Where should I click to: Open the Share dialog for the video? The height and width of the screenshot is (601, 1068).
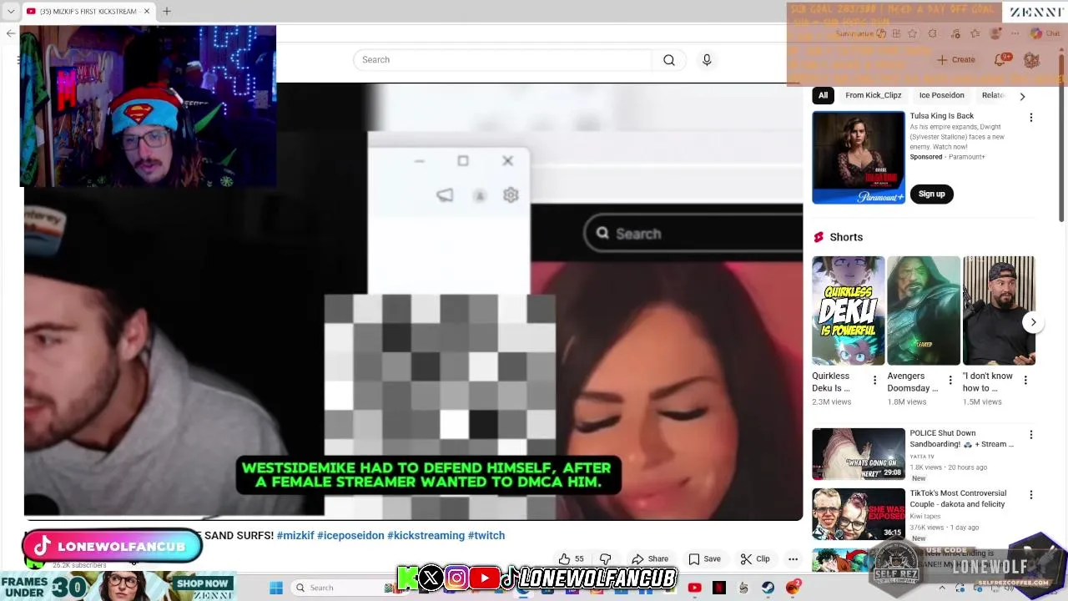(x=650, y=558)
